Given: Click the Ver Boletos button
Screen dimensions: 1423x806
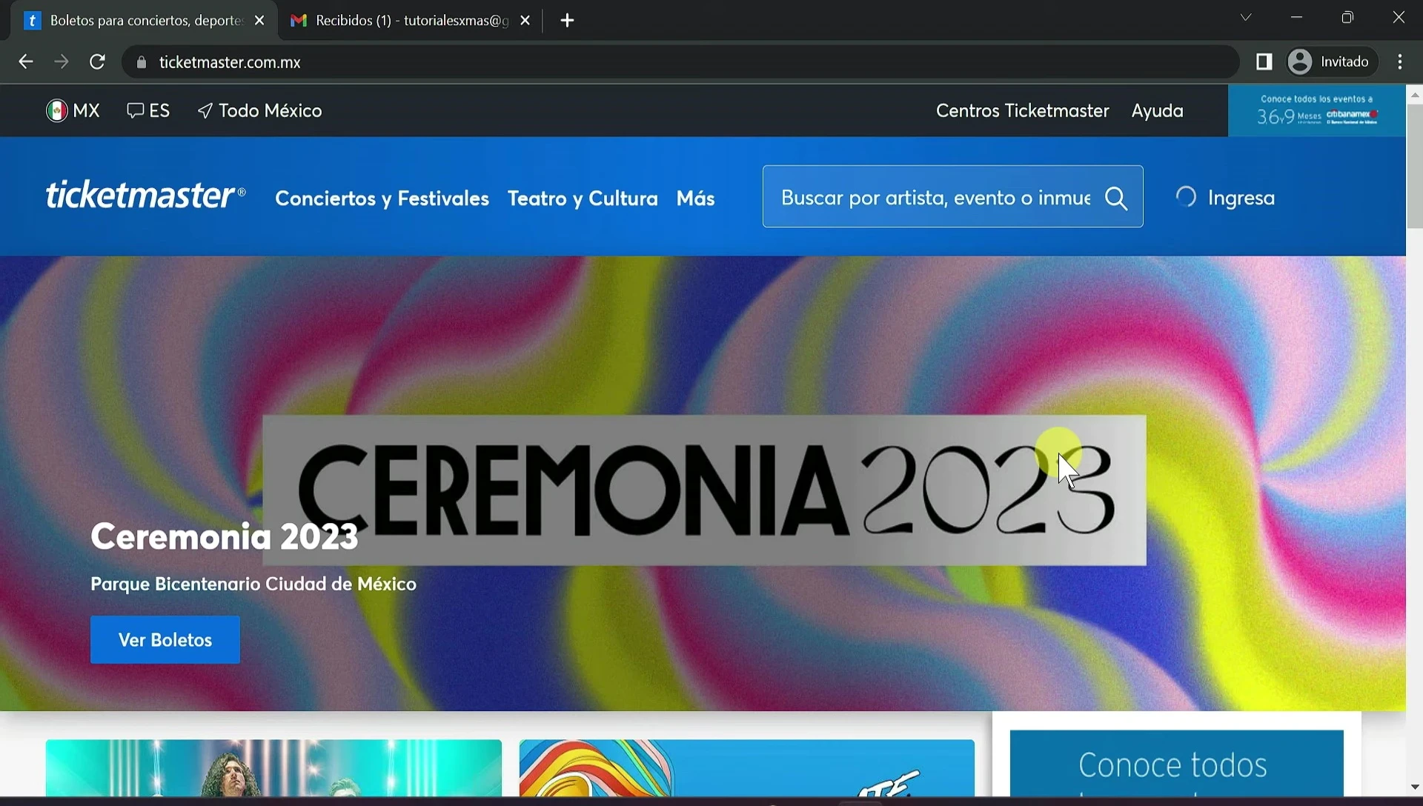Looking at the screenshot, I should pos(165,640).
